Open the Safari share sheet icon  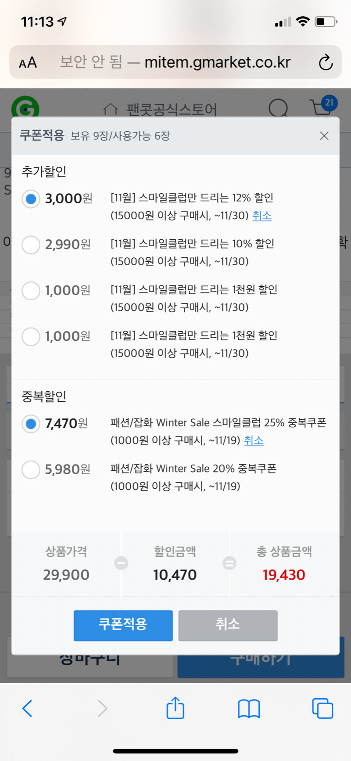[175, 708]
